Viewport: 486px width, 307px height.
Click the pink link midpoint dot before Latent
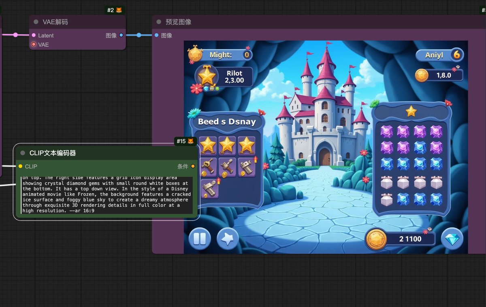pos(15,35)
